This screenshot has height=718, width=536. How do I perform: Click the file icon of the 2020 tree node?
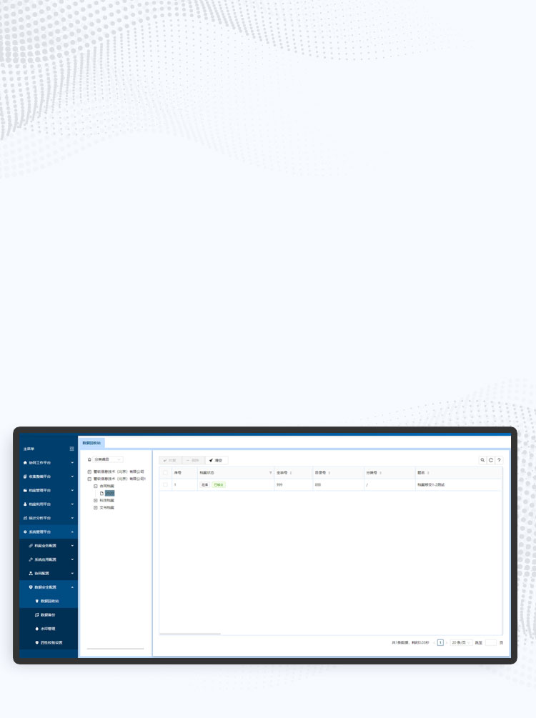(x=102, y=493)
